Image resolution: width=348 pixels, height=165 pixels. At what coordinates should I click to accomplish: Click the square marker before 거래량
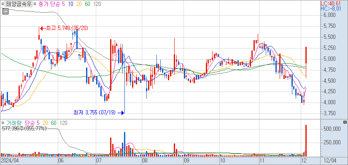click(x=3, y=122)
